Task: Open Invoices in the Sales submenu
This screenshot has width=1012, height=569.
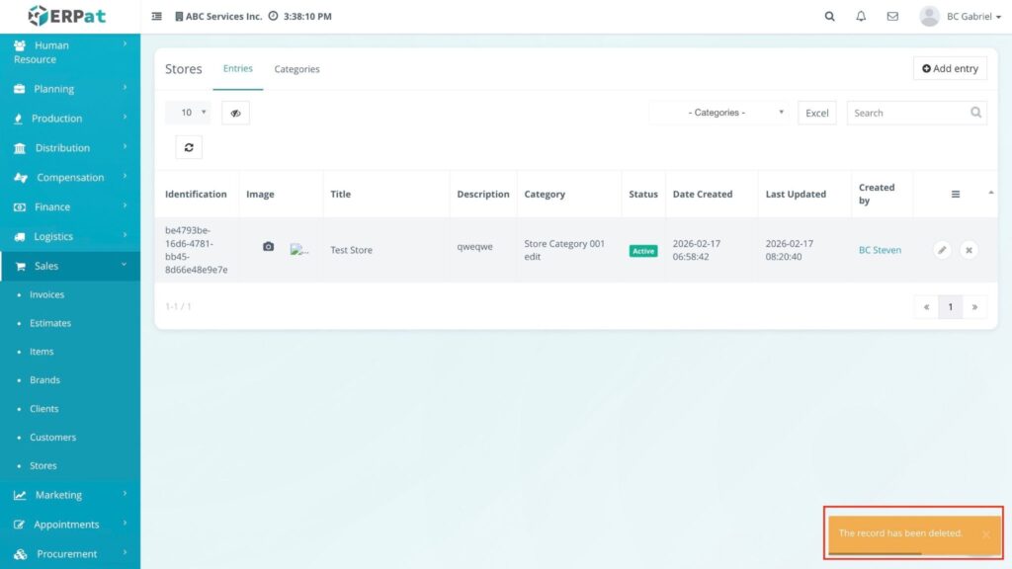Action: pyautogui.click(x=46, y=294)
